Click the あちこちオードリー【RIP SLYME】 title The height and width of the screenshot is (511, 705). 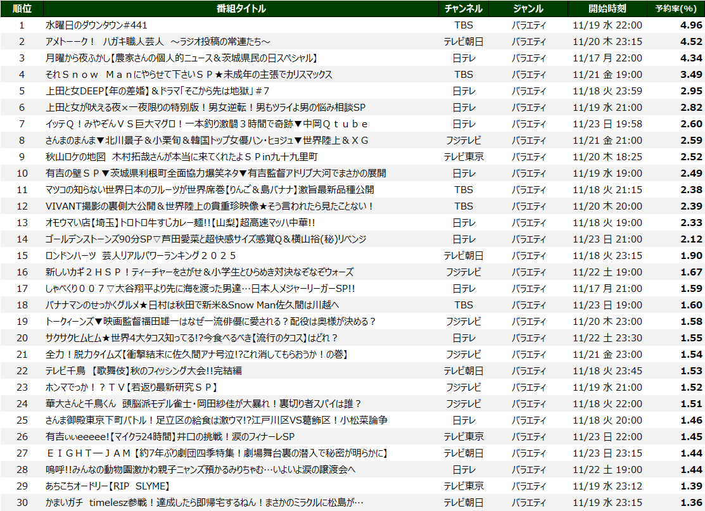click(107, 486)
